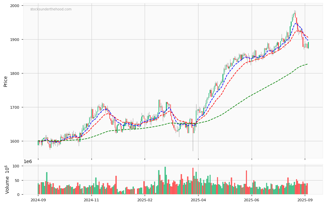
Task: Click the 1600 price axis label
Action: pyautogui.click(x=15, y=141)
